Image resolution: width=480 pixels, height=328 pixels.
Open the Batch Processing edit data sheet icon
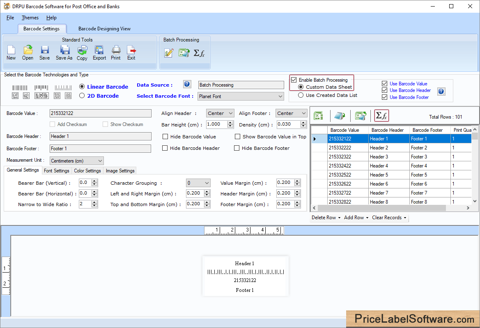click(168, 53)
